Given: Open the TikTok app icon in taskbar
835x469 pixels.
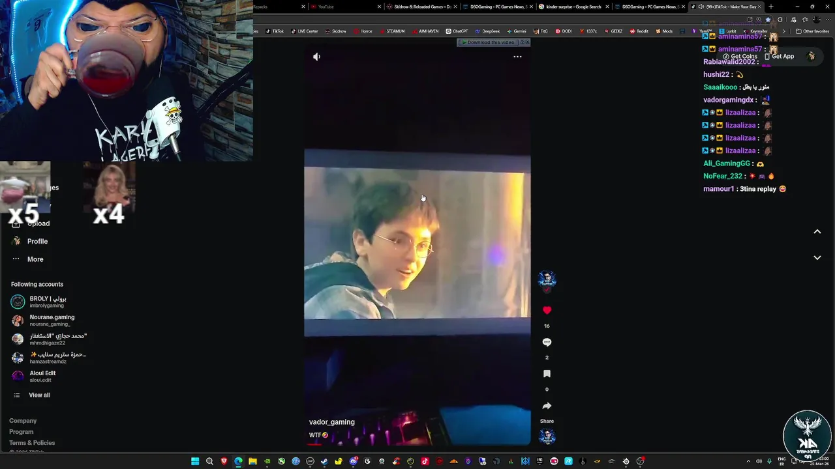Looking at the screenshot, I should click(425, 461).
